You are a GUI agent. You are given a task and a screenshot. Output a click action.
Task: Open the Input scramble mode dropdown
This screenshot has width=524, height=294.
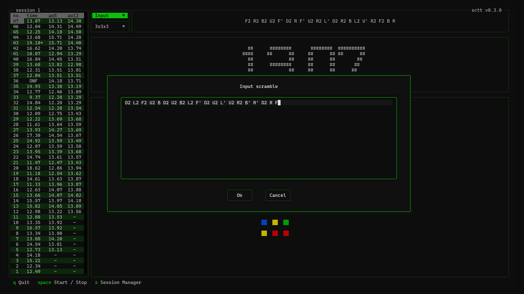tap(110, 16)
